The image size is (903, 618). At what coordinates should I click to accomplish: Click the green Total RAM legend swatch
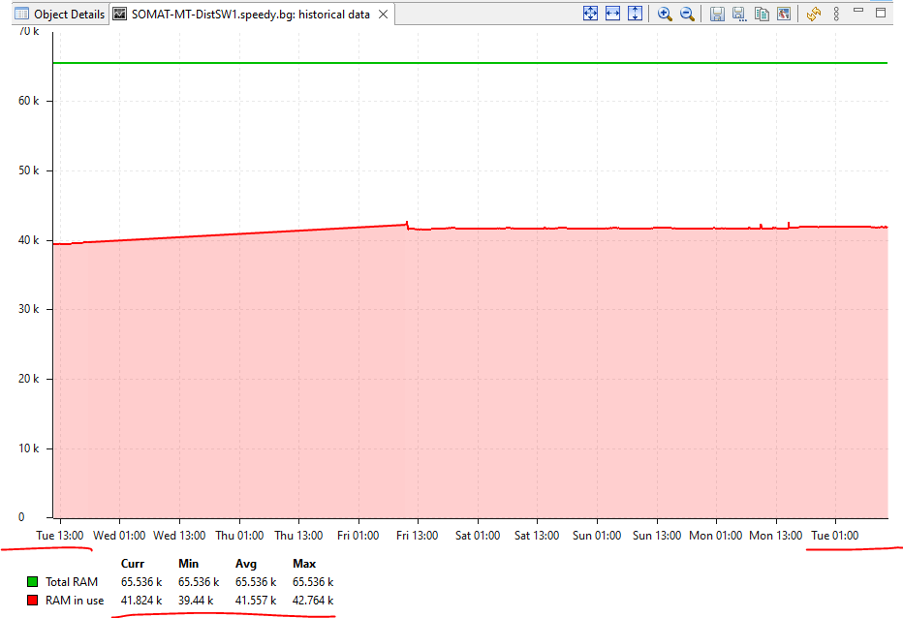pos(33,582)
